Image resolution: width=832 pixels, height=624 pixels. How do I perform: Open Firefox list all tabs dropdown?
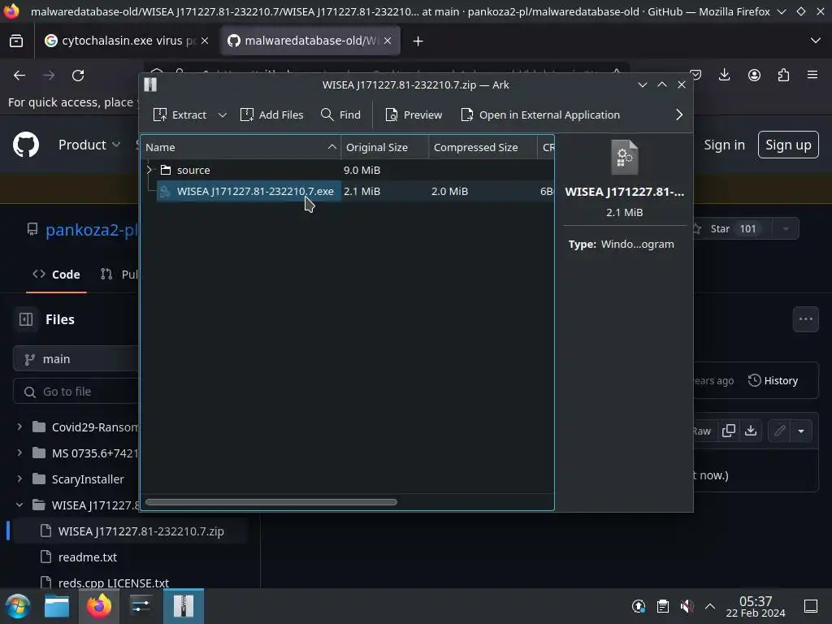[x=816, y=41]
